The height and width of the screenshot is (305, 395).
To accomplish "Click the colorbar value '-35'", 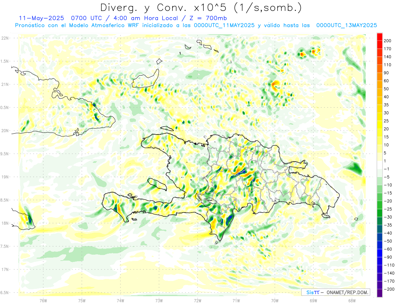I will pyautogui.click(x=388, y=225).
